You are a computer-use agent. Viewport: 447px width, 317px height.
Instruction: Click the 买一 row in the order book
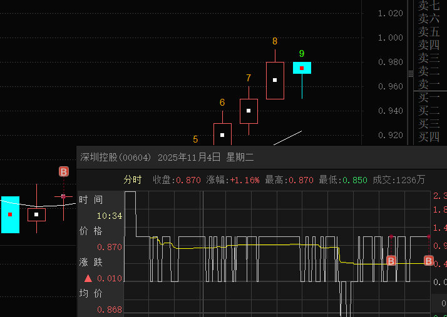point(430,98)
